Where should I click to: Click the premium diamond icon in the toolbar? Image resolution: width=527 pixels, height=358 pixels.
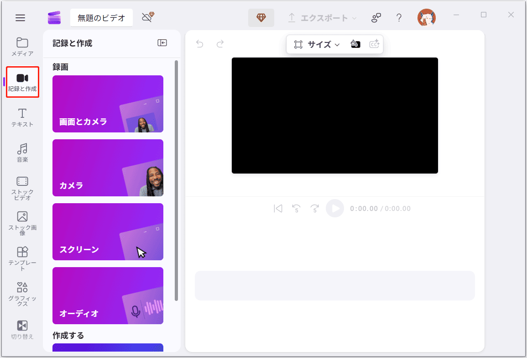[261, 17]
